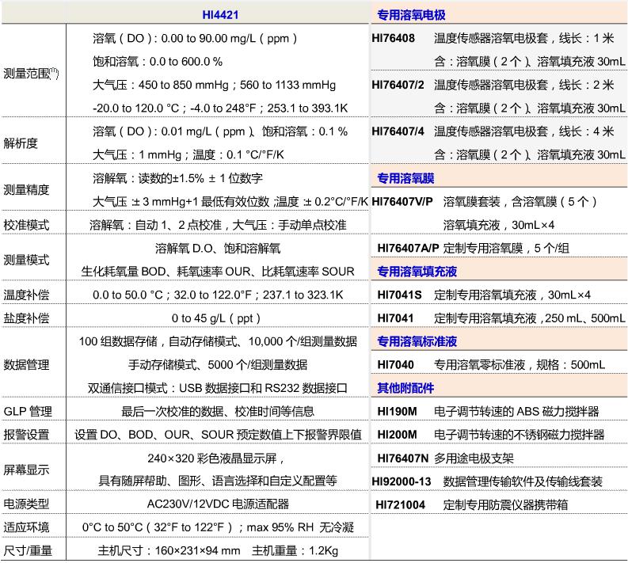The image size is (628, 563).
Task: Click the 尺寸/重量 row label
Action: point(28,550)
